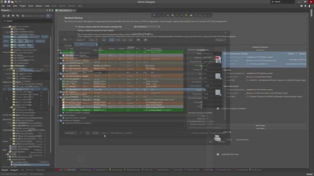
Task: Click Cancel in the layer stack dialog
Action: (x=221, y=142)
